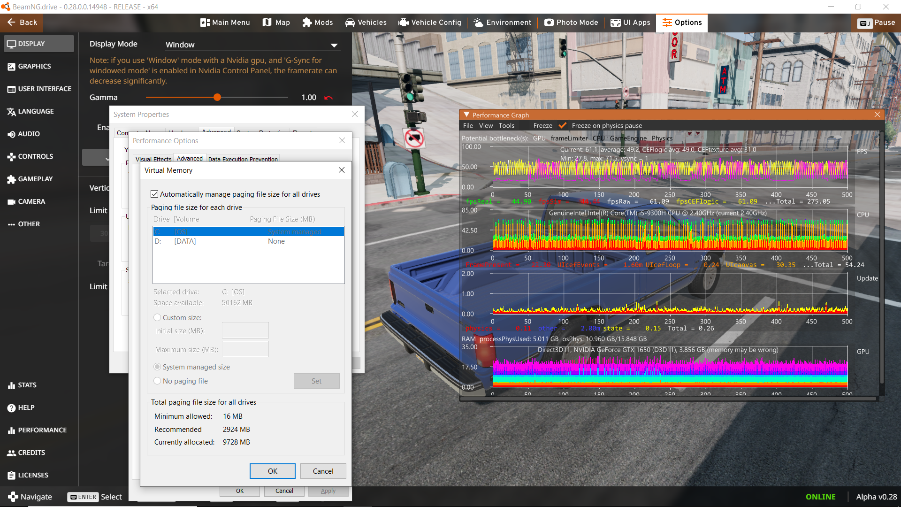The width and height of the screenshot is (901, 507).
Task: Select the D: [DATA] drive row
Action: click(x=249, y=241)
